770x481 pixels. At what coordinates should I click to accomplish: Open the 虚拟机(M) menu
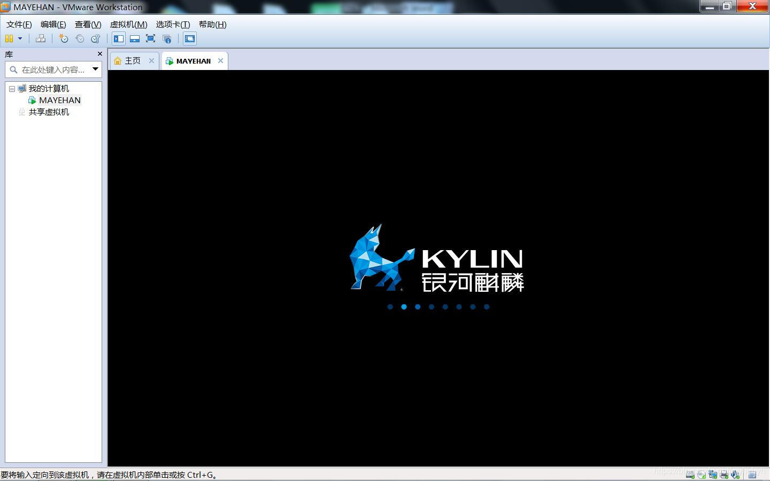point(128,24)
